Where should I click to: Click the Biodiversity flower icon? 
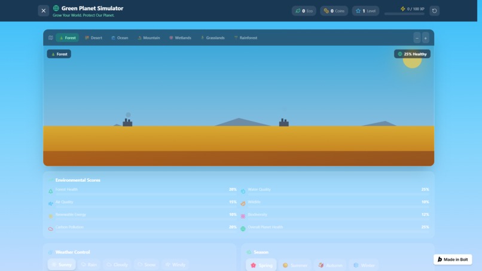coord(243,216)
